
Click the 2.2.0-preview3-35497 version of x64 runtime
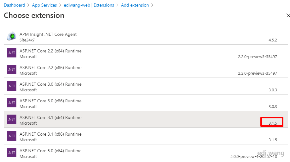click(x=258, y=57)
